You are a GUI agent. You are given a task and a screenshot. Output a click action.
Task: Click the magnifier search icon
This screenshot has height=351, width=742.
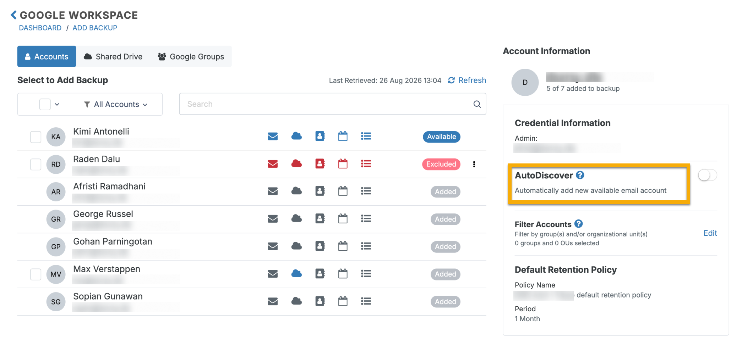(x=477, y=104)
